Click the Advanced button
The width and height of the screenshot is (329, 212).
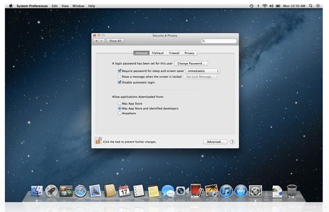tap(215, 142)
